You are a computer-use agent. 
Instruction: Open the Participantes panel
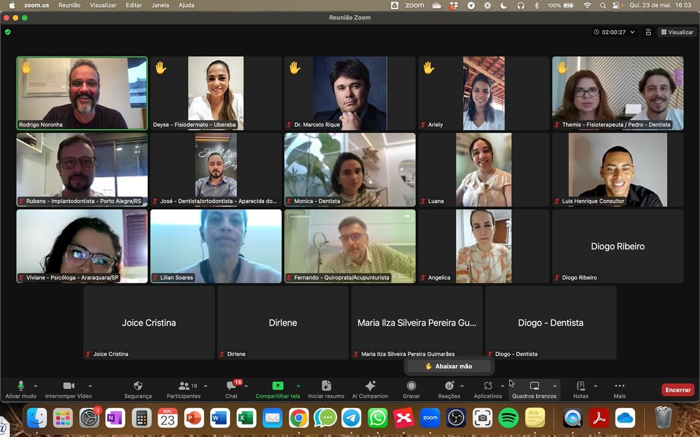coord(184,389)
